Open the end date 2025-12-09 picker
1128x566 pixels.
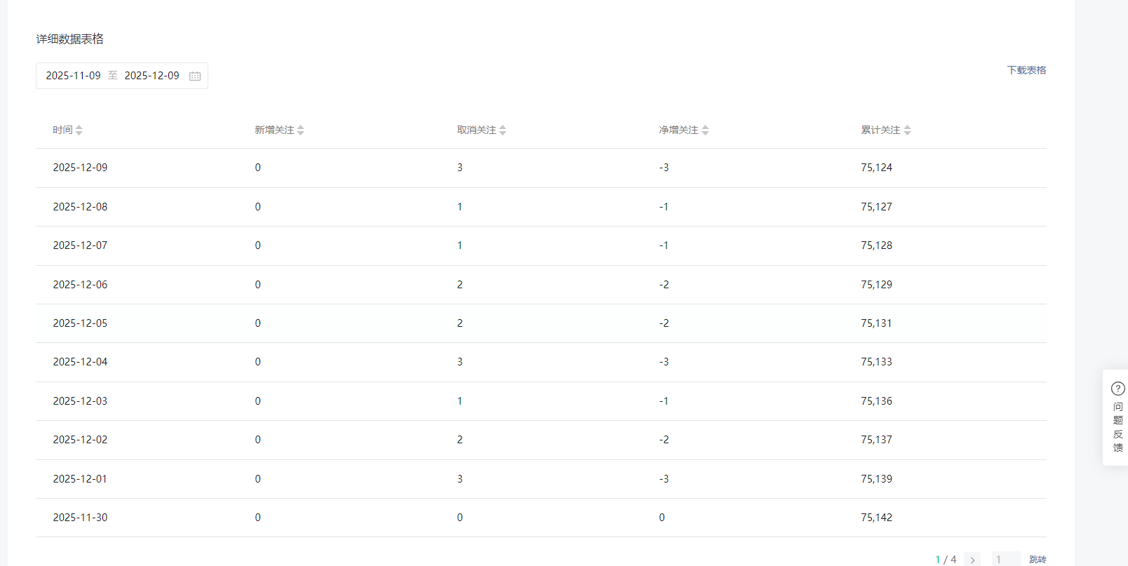point(152,76)
